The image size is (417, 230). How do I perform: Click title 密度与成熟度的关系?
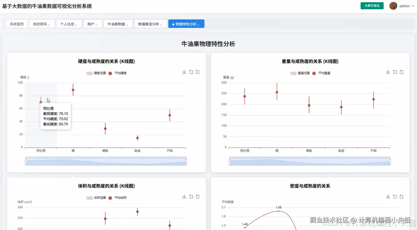(x=310, y=186)
